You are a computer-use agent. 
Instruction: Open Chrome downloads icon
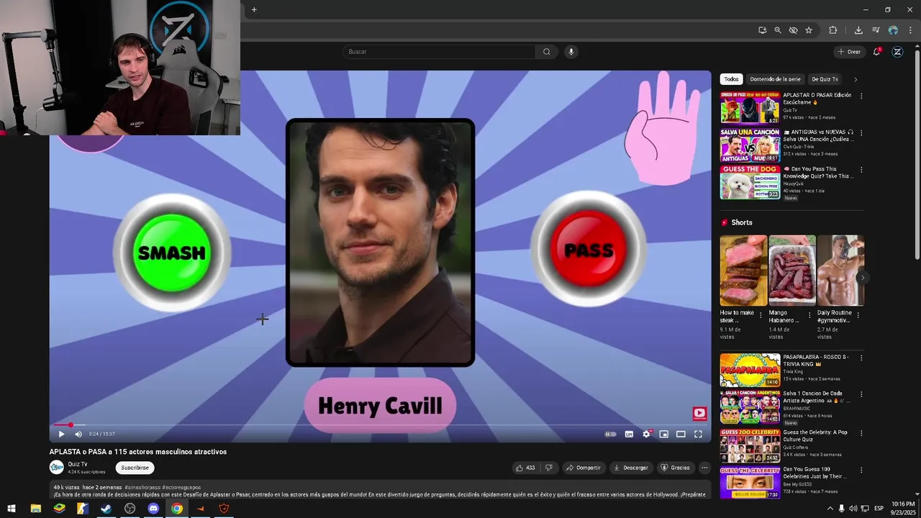[858, 30]
